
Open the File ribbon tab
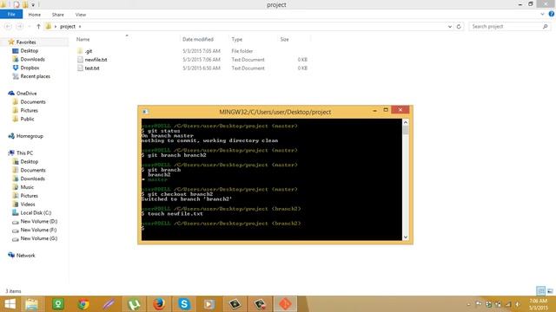coord(11,15)
